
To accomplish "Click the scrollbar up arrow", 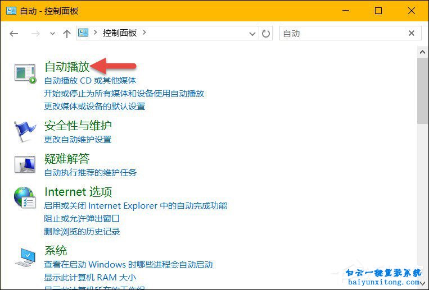I will pos(423,52).
